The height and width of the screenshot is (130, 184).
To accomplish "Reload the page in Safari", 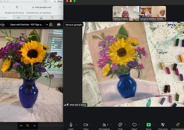I will [x=60, y=7].
